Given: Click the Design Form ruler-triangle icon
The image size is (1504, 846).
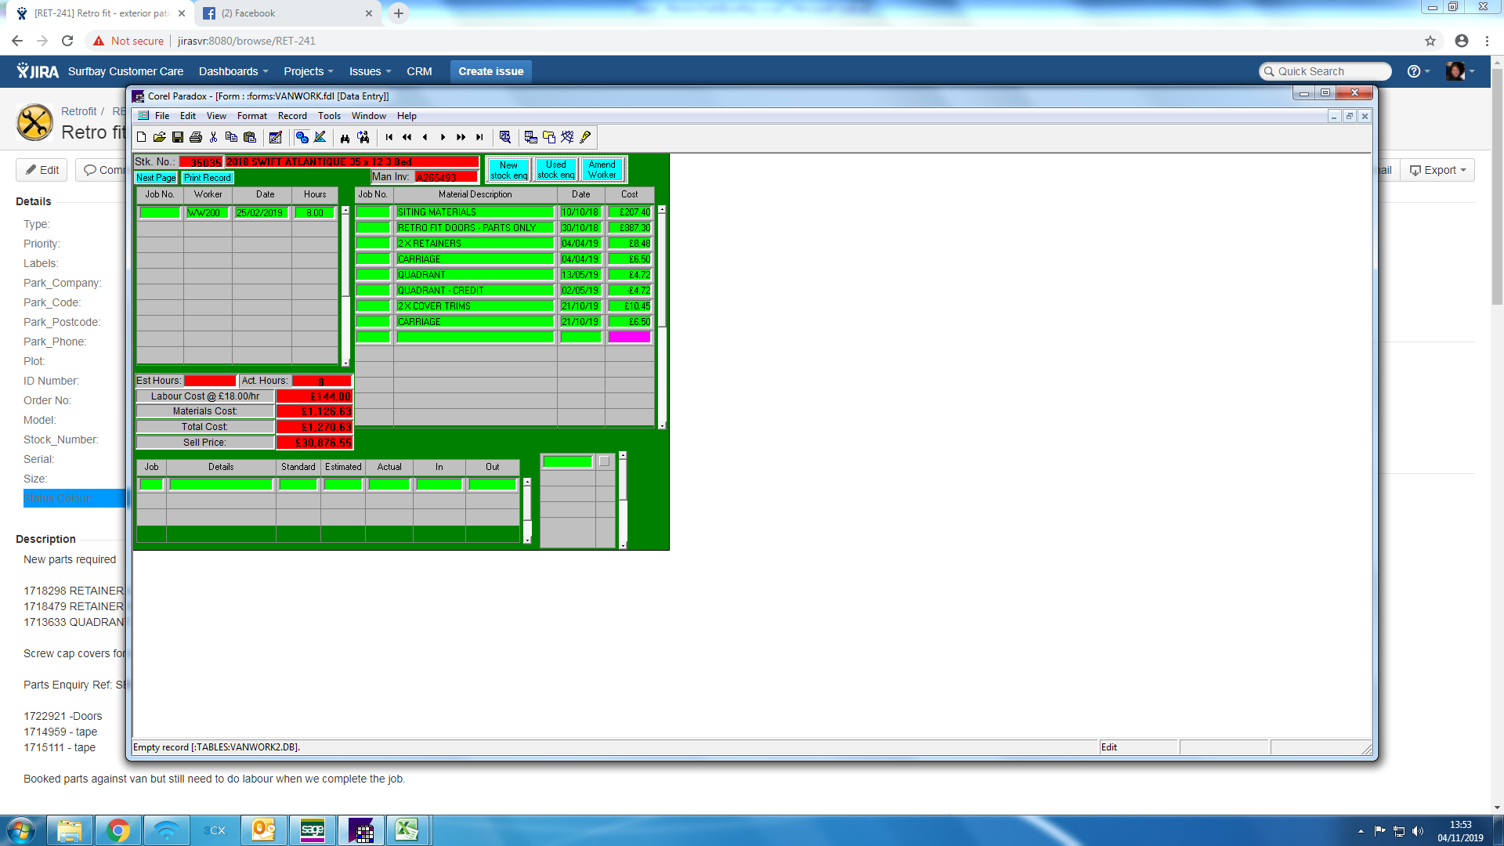Looking at the screenshot, I should pyautogui.click(x=320, y=137).
